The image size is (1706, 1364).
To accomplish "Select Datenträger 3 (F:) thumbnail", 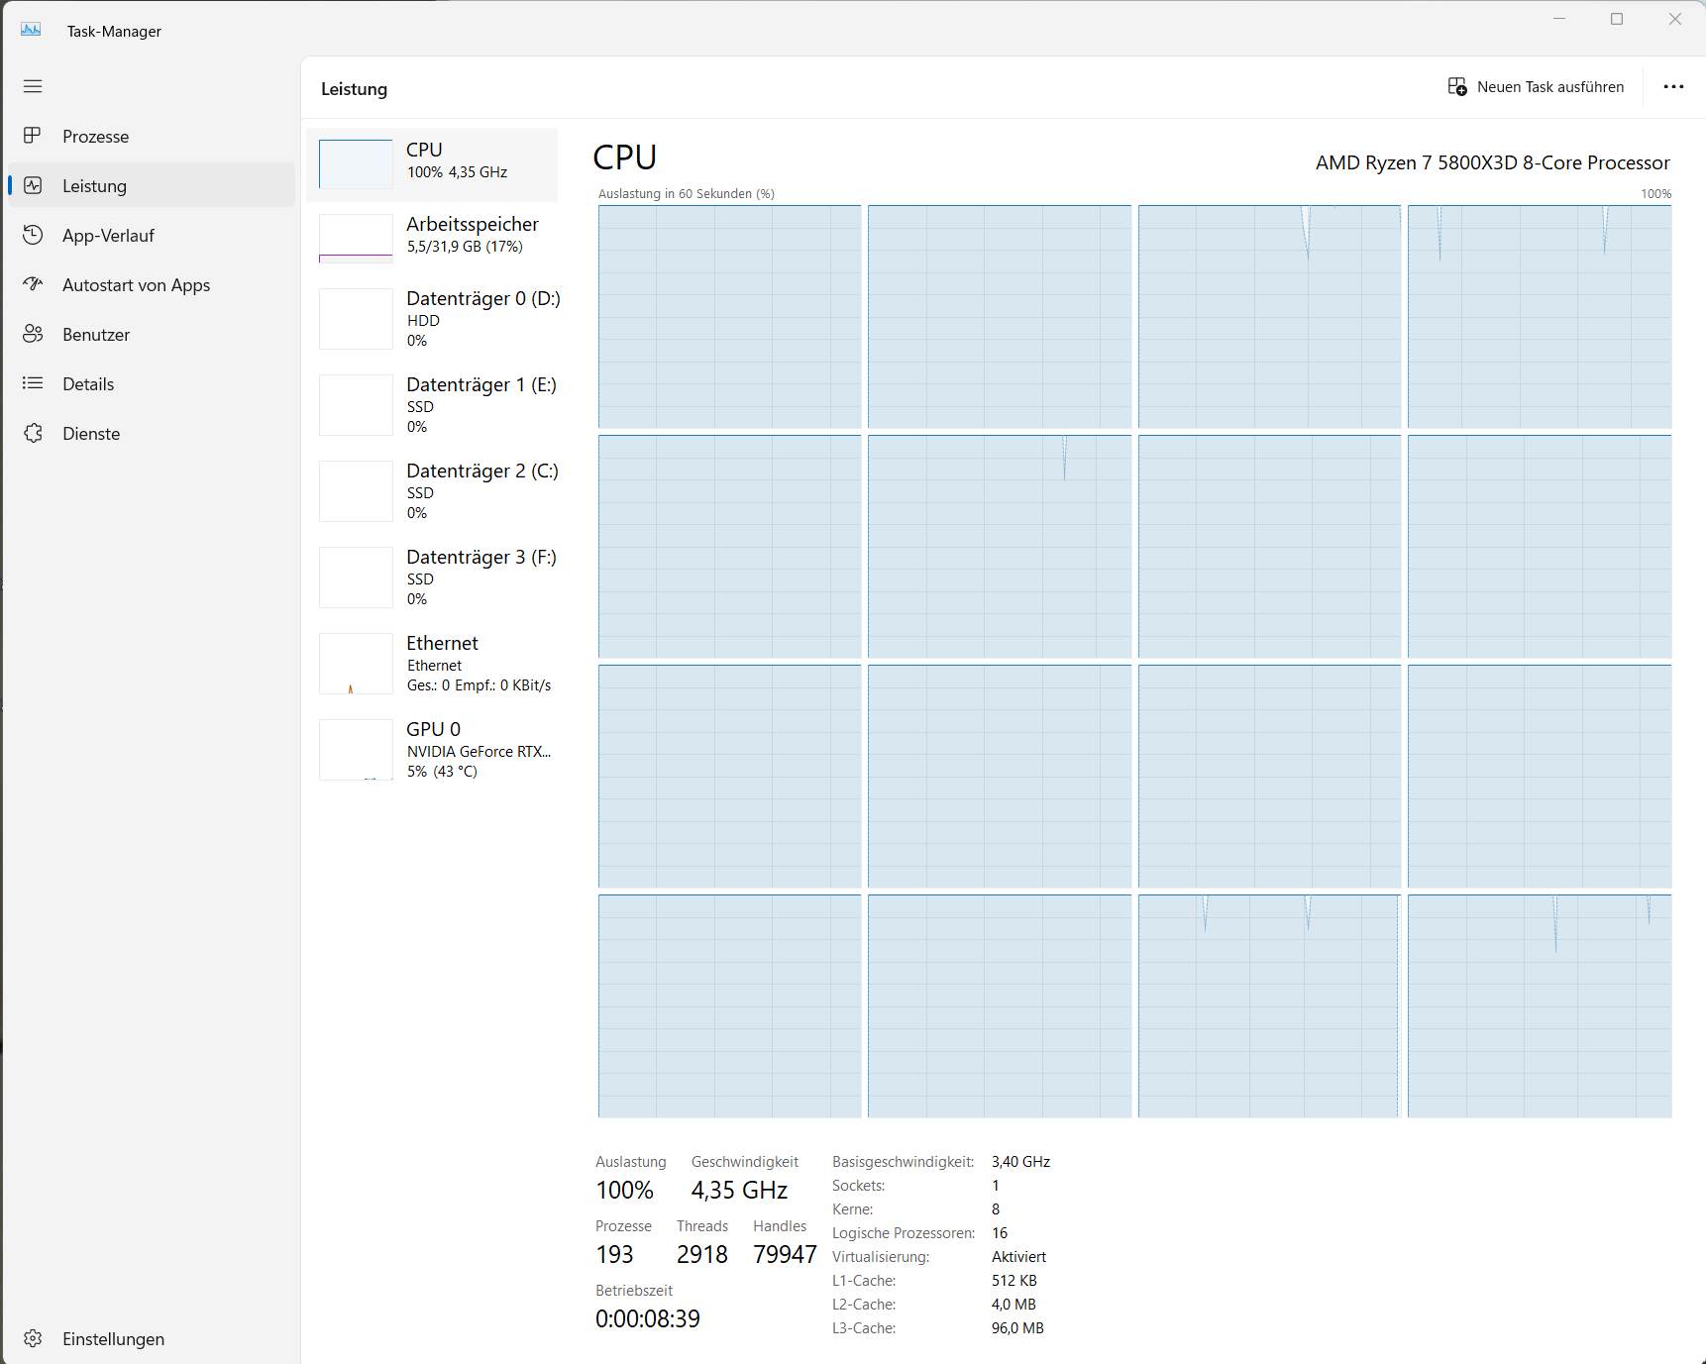I will pos(356,577).
